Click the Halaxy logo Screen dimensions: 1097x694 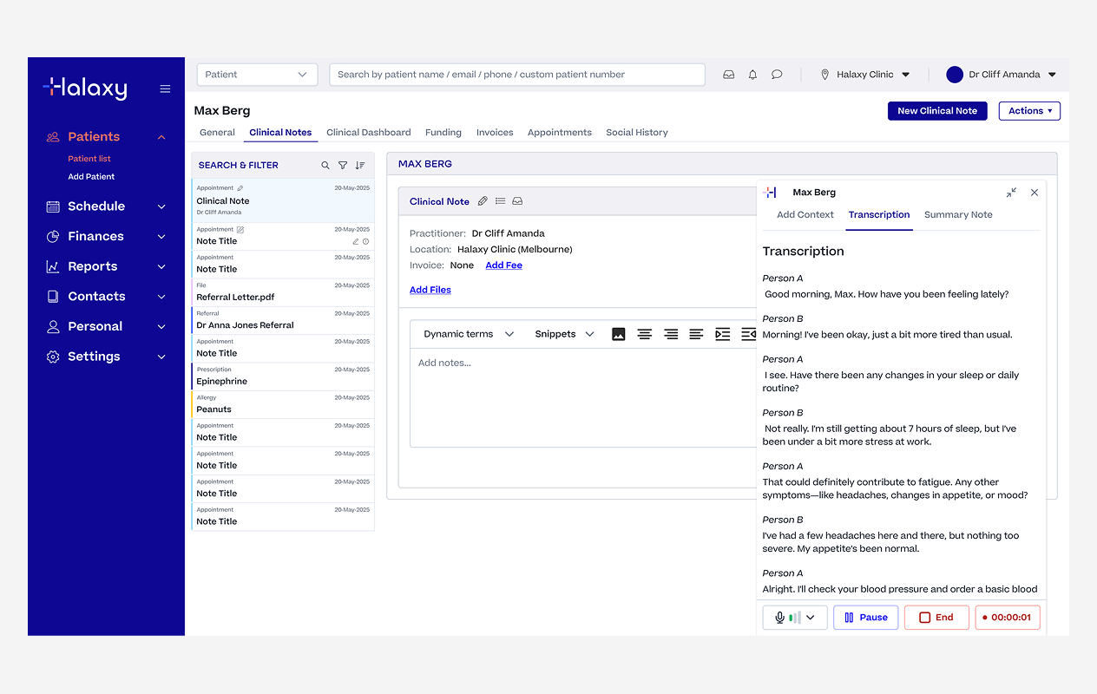click(x=85, y=88)
